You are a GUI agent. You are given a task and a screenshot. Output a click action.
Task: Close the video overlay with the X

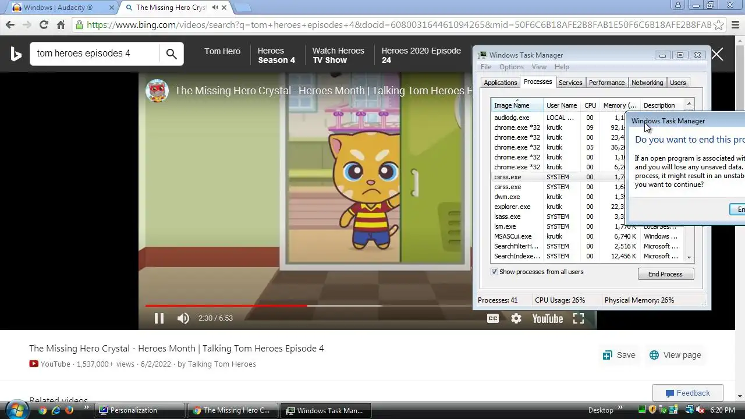click(717, 55)
